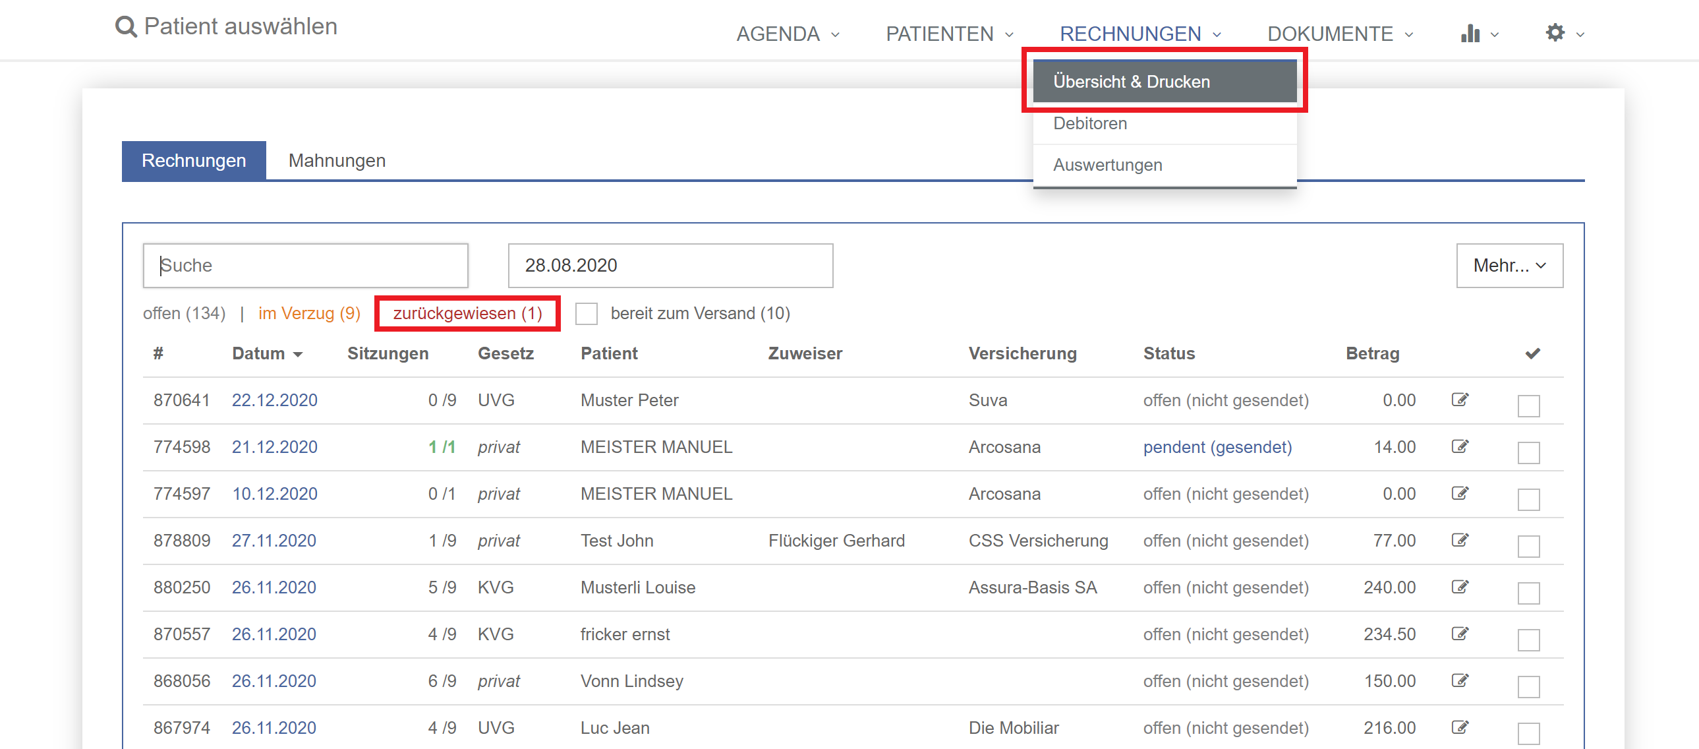Filter by im Verzug (9)
Viewport: 1699px width, 749px height.
pyautogui.click(x=308, y=313)
